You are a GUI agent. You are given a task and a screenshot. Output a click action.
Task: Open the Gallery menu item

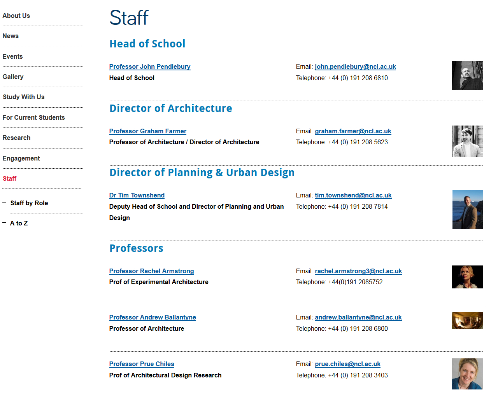coord(13,77)
